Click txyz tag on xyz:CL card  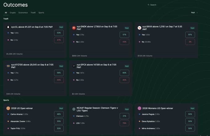click(x=61, y=27)
